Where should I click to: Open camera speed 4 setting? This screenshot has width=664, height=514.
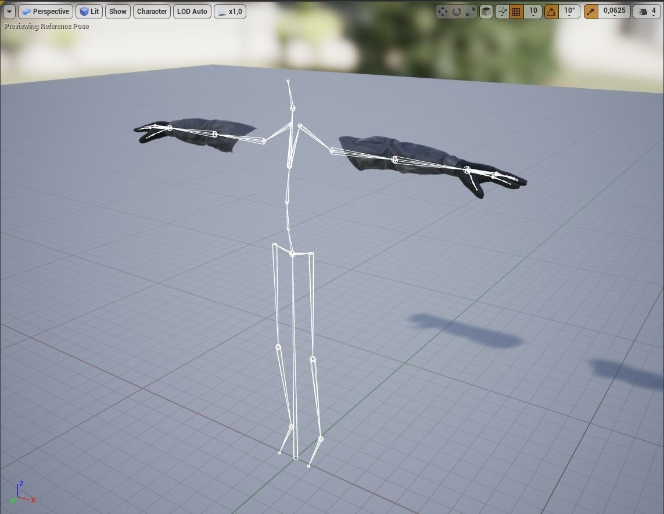coord(648,12)
